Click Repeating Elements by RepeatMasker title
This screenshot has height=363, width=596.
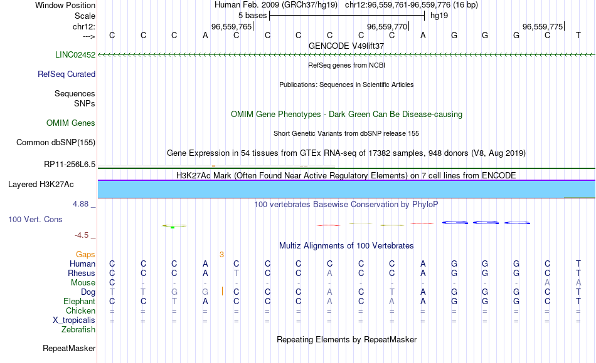click(x=347, y=339)
